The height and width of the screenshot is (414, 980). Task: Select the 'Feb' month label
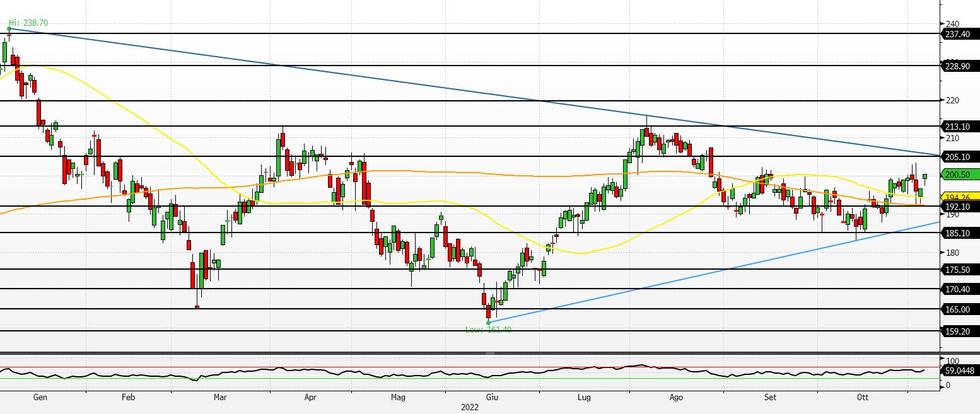pyautogui.click(x=128, y=398)
